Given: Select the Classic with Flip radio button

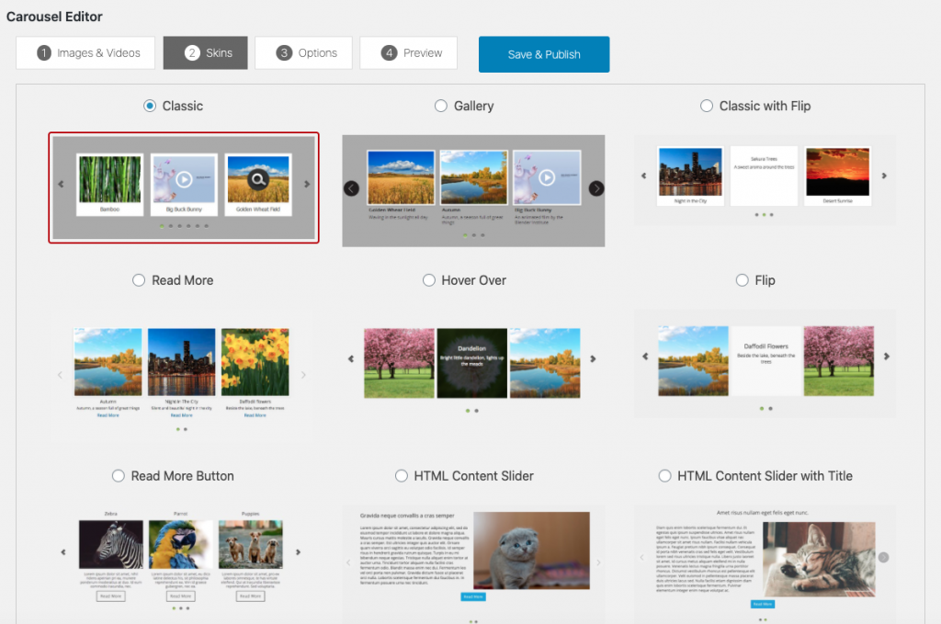Looking at the screenshot, I should (x=706, y=106).
